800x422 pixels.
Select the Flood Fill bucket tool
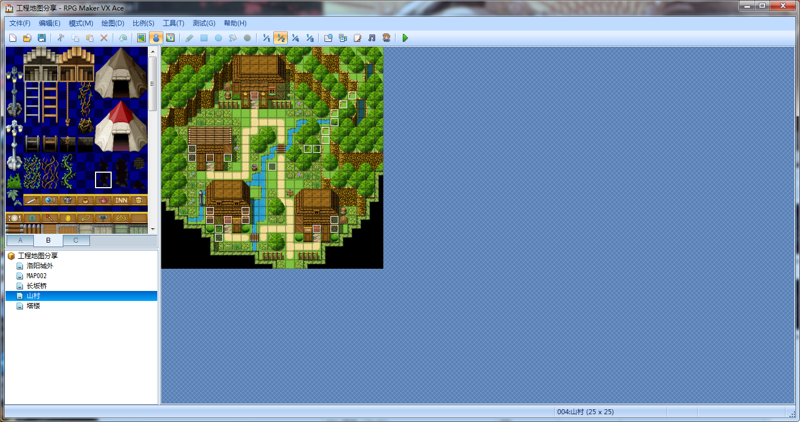(233, 38)
